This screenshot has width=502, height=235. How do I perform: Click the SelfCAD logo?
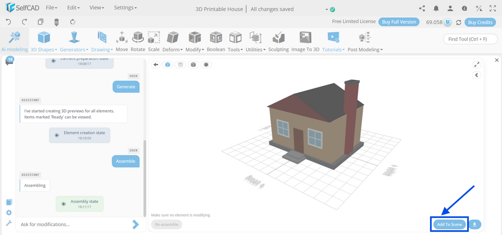click(23, 8)
